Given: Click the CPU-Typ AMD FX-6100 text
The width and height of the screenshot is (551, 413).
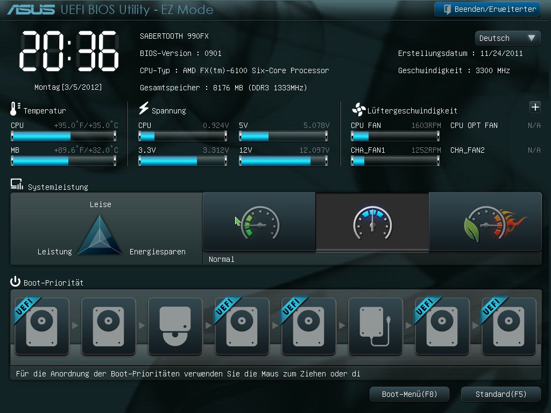Looking at the screenshot, I should point(235,70).
